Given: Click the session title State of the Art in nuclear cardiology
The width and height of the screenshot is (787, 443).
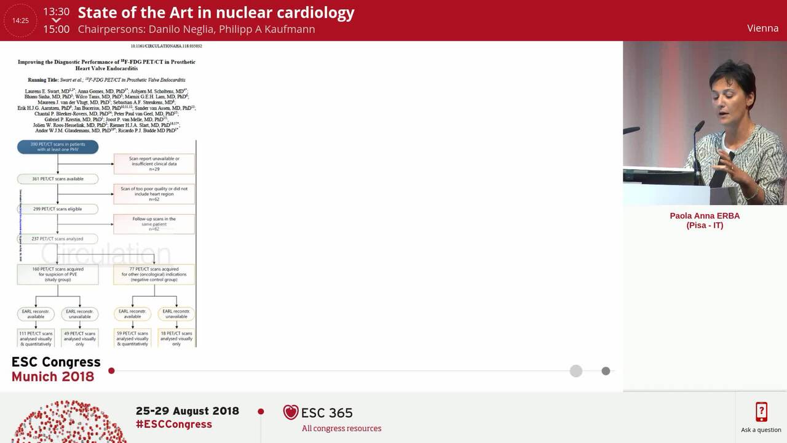Looking at the screenshot, I should click(x=216, y=12).
